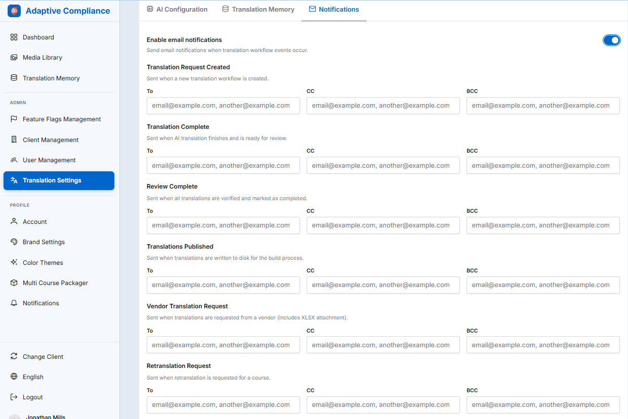Click the Multi Course Packager box icon
This screenshot has width=628, height=419.
tap(14, 283)
